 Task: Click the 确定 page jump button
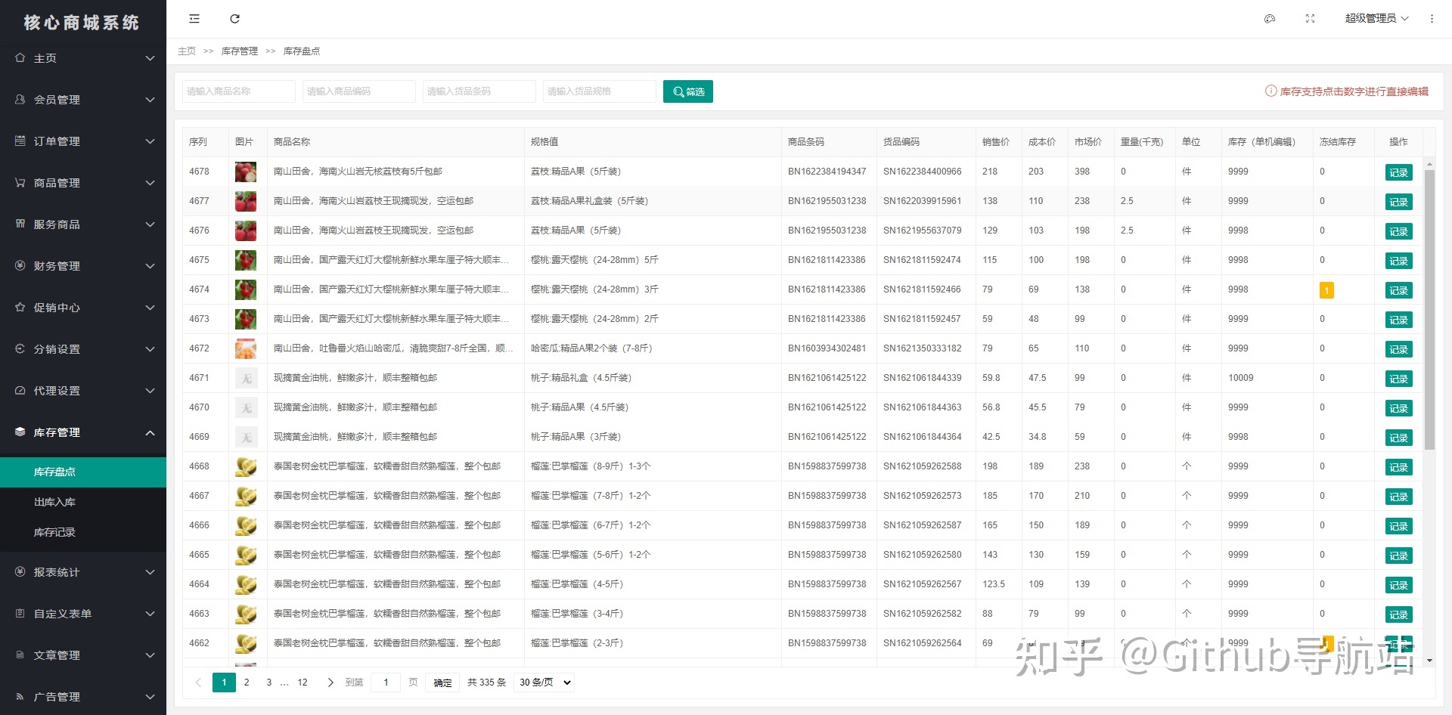[442, 682]
